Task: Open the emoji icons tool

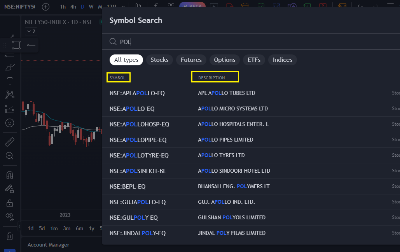Action: tap(10, 123)
